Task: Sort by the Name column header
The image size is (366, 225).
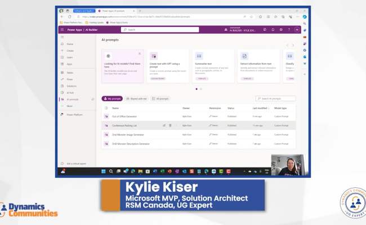Action: tap(115, 108)
